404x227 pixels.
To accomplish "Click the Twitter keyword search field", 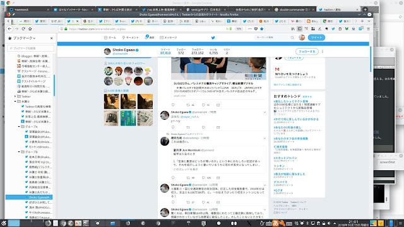I will (x=275, y=38).
